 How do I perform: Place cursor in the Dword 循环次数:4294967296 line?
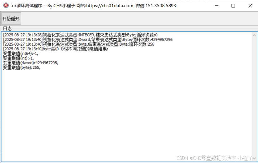(88, 39)
